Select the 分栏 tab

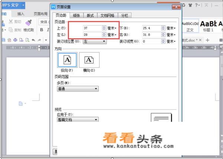(125, 15)
